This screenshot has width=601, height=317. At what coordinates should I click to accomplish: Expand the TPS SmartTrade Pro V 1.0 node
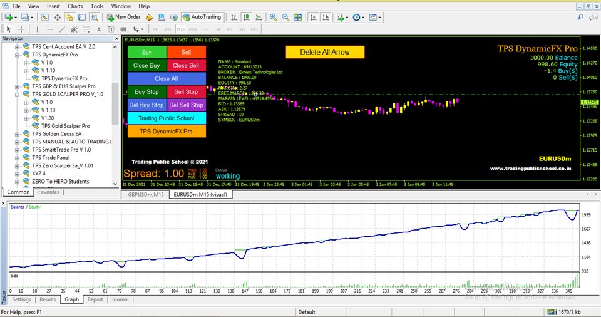point(17,150)
